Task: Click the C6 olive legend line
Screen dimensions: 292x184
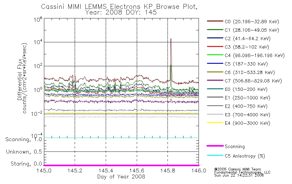Action: pos(215,72)
